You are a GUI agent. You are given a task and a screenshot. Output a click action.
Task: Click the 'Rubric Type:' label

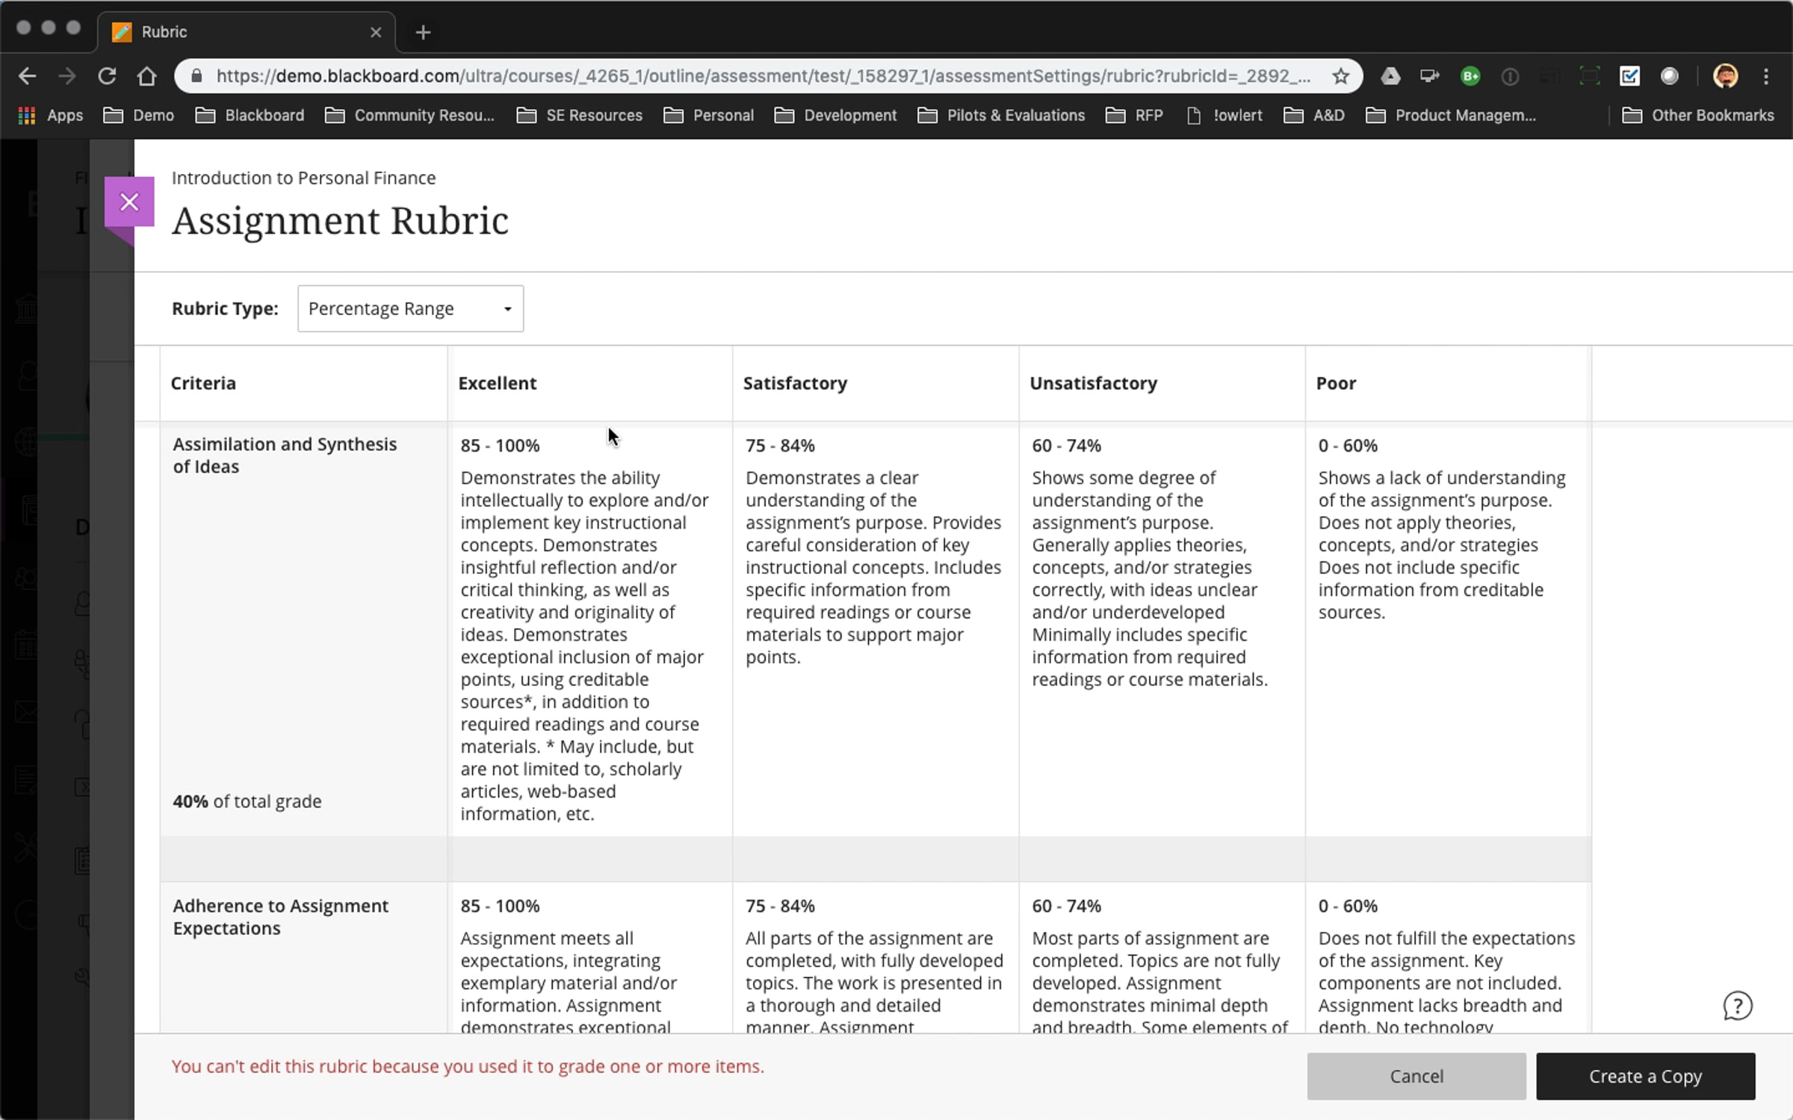(225, 308)
